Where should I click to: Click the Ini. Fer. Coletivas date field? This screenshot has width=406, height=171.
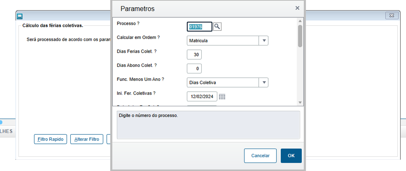[202, 97]
